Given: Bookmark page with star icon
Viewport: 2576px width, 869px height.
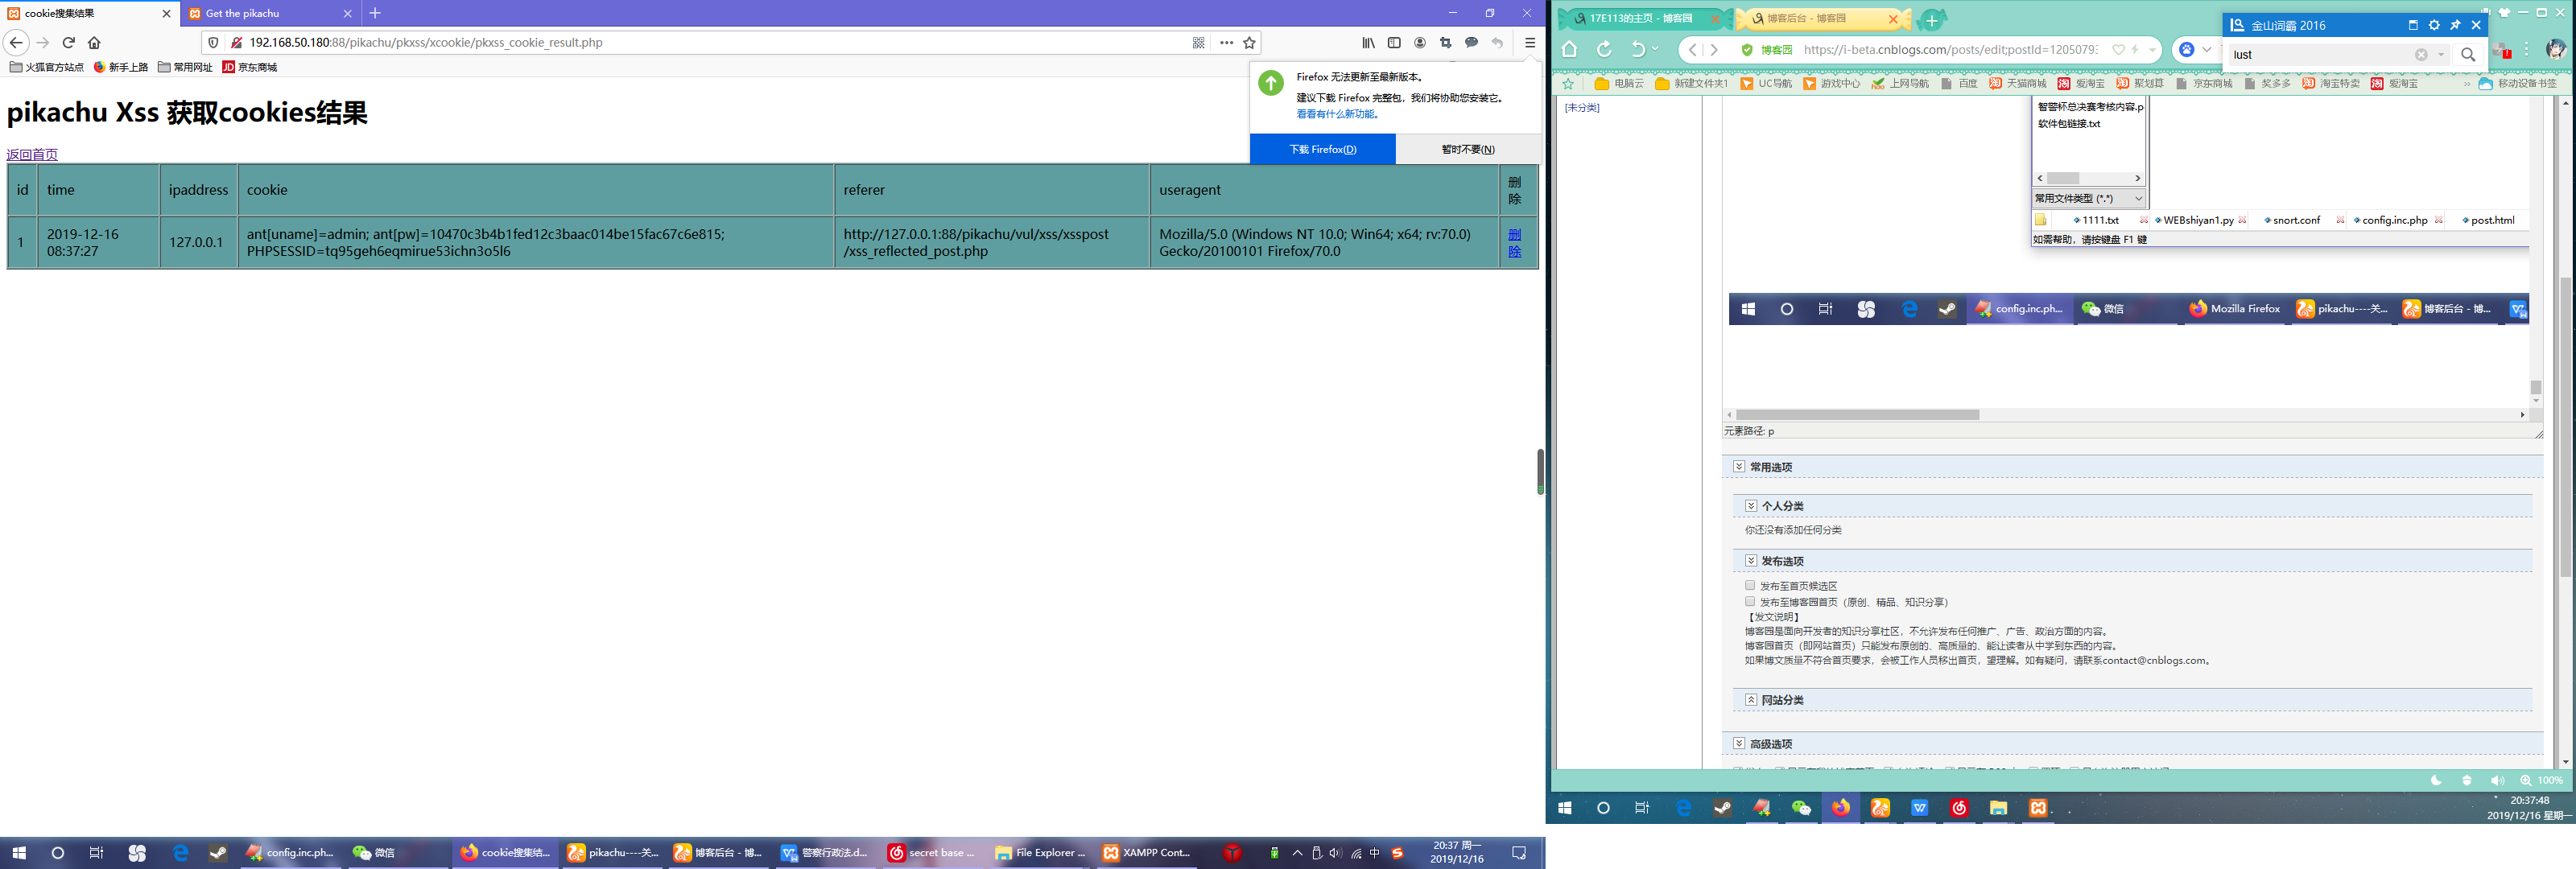Looking at the screenshot, I should click(x=1249, y=43).
